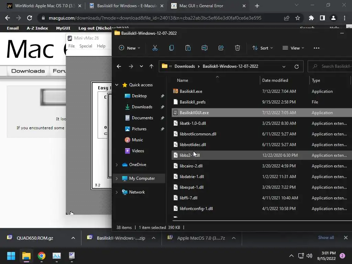Image resolution: width=352 pixels, height=264 pixels.
Task: Open File Explorer from taskbar
Action: 26,256
